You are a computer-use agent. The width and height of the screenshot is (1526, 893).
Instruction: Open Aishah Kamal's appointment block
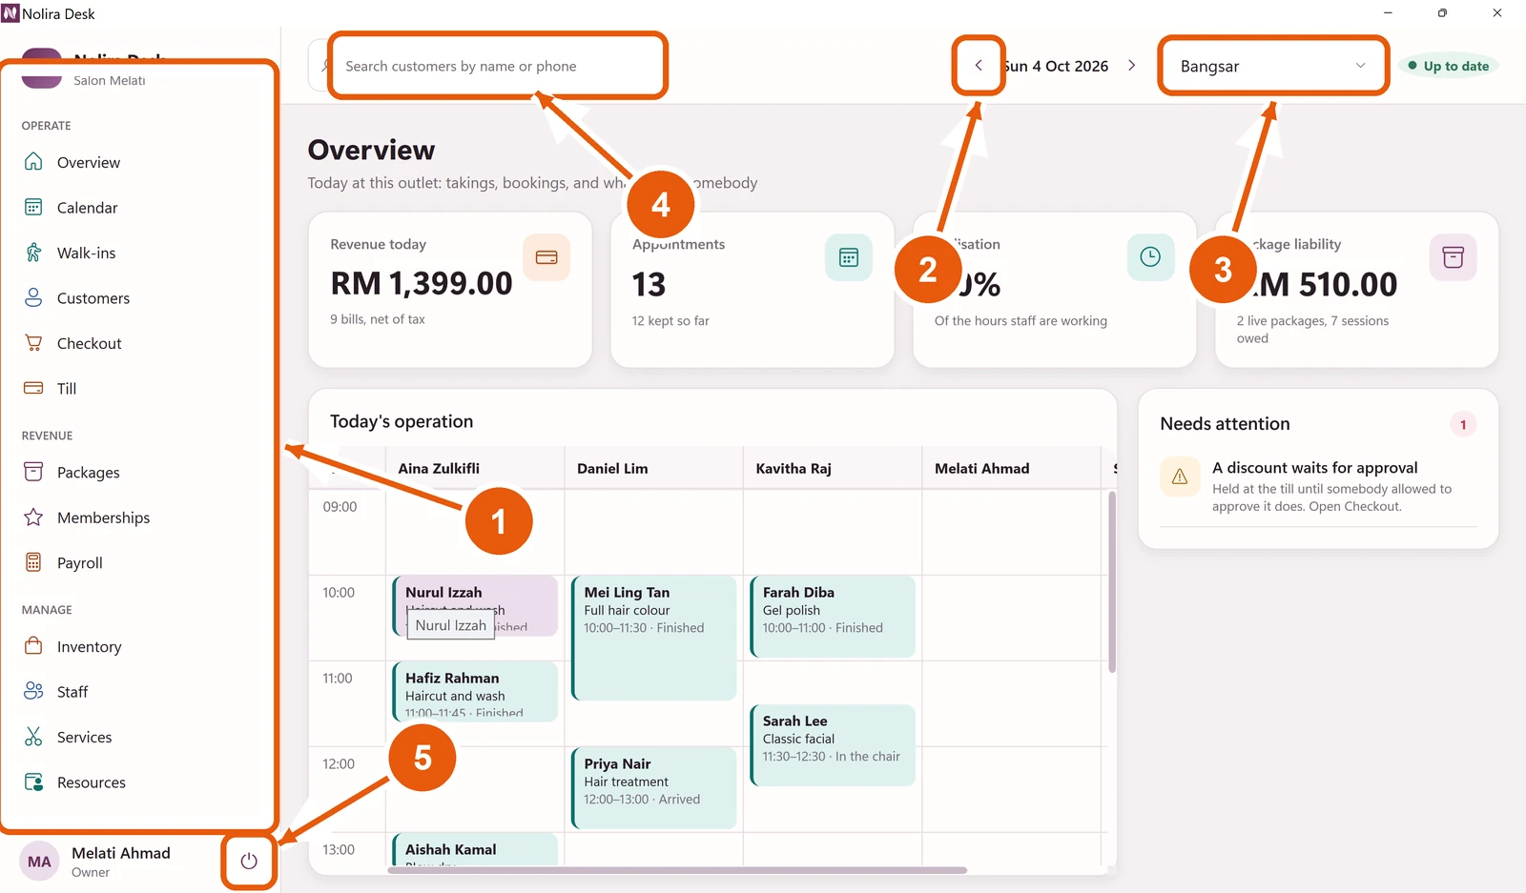tap(475, 849)
